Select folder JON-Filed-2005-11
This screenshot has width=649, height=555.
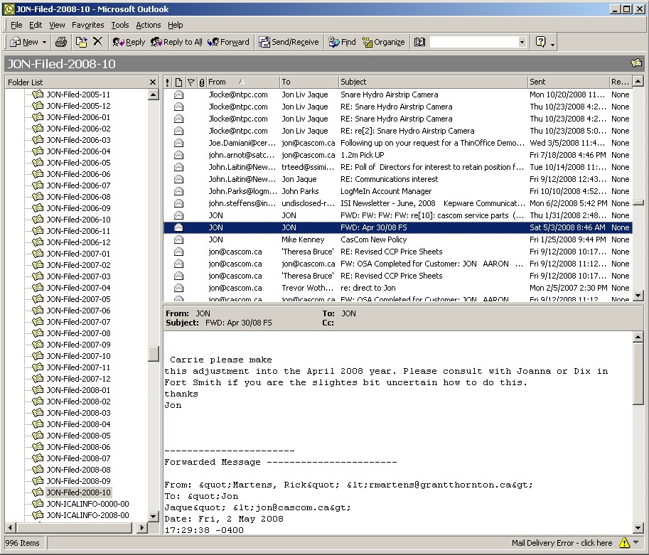click(78, 95)
